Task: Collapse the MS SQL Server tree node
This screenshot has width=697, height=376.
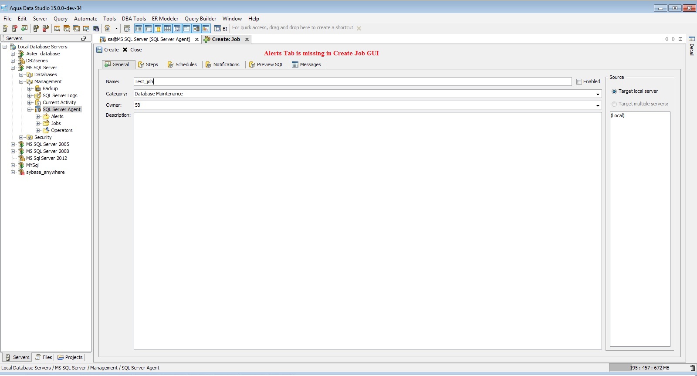Action: click(13, 68)
